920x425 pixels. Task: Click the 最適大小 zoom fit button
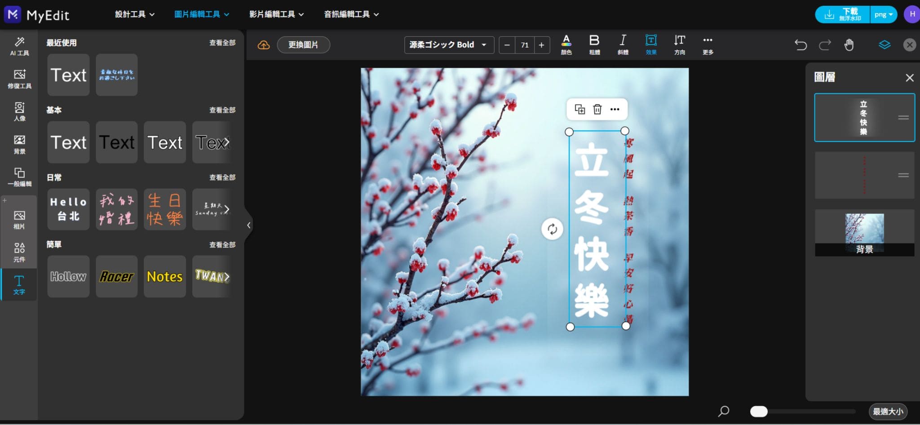click(x=888, y=411)
